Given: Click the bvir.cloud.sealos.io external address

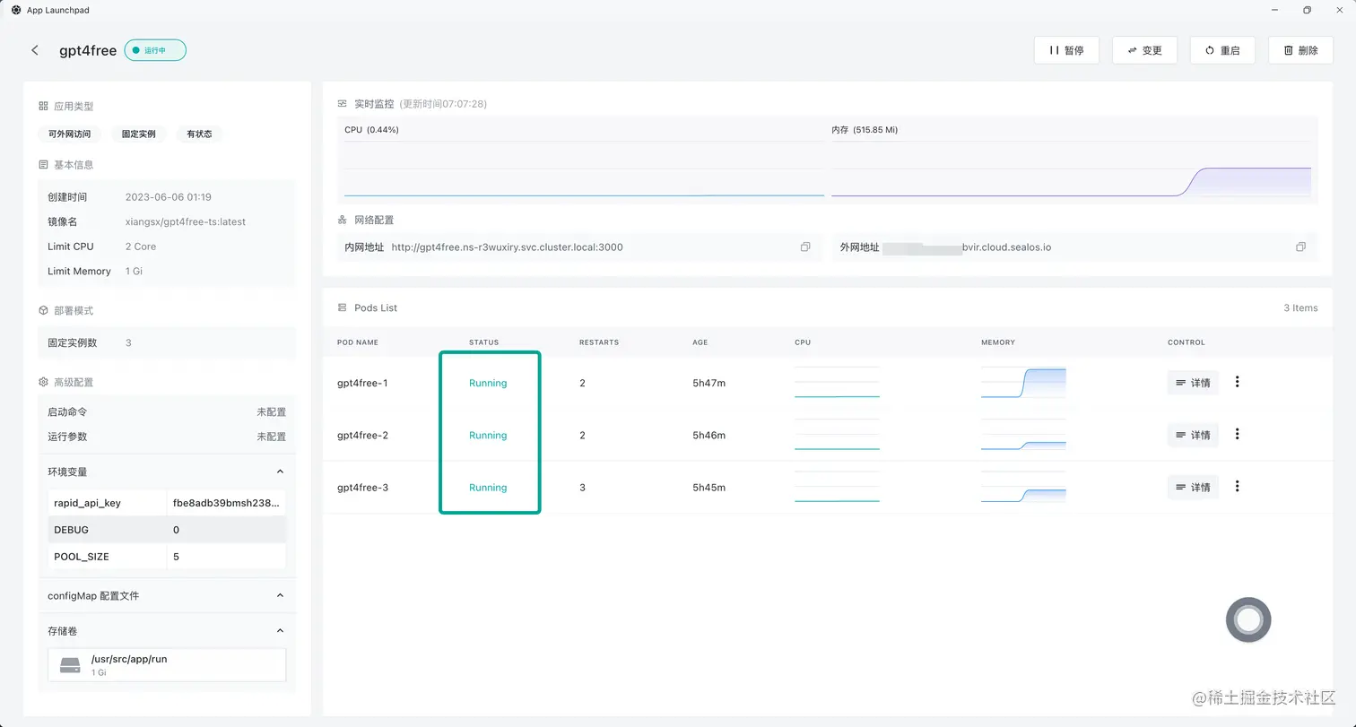Looking at the screenshot, I should pyautogui.click(x=1006, y=247).
